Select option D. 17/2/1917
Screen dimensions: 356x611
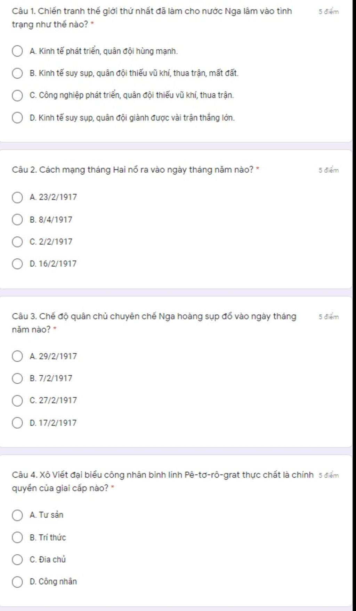point(17,423)
